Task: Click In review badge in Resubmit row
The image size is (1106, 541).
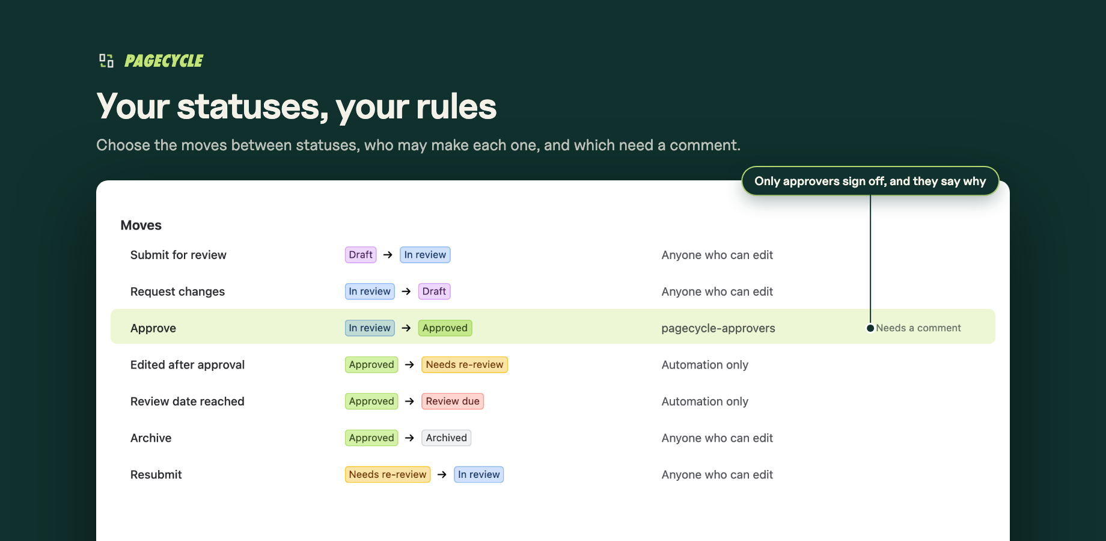Action: (479, 475)
